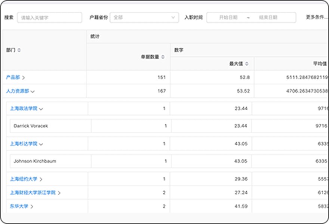Expand the 上海财经大学浙江学院 group chevron
The width and height of the screenshot is (329, 224).
click(59, 193)
